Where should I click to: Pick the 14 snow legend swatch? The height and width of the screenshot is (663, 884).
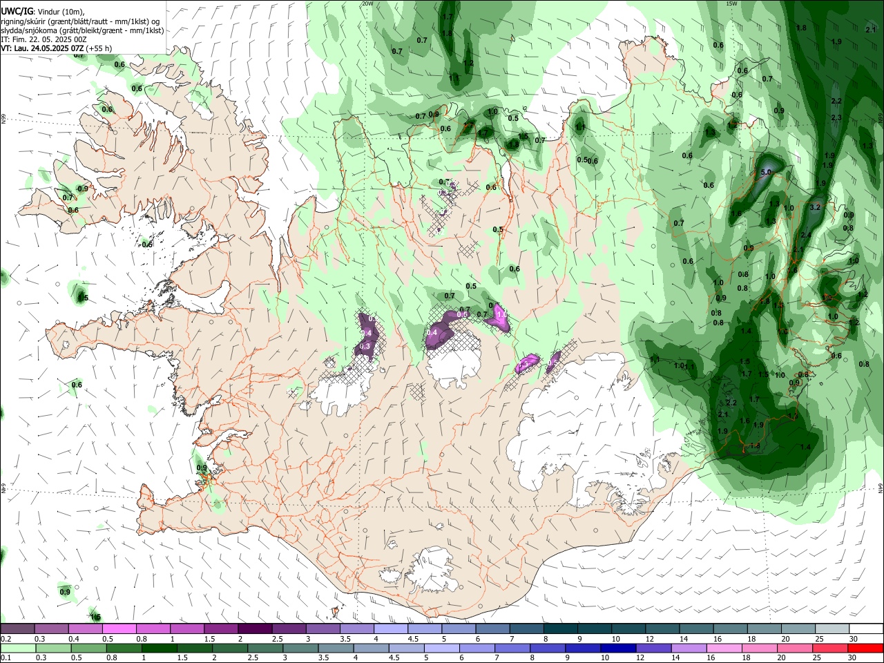[x=696, y=628]
